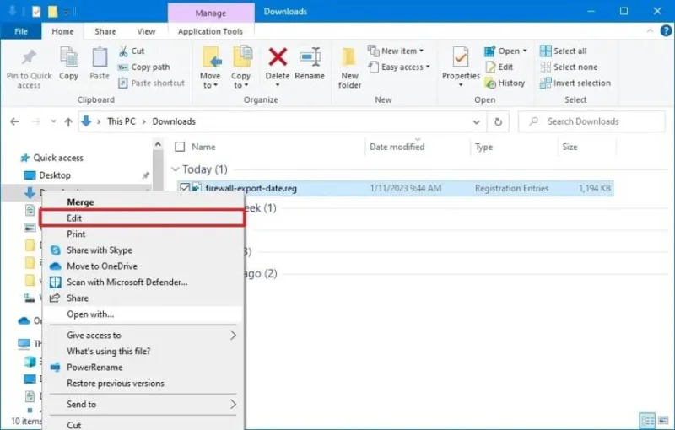Viewport: 675px width, 430px height.
Task: Uncheck the firewall-export-date.reg checkbox
Action: click(185, 188)
